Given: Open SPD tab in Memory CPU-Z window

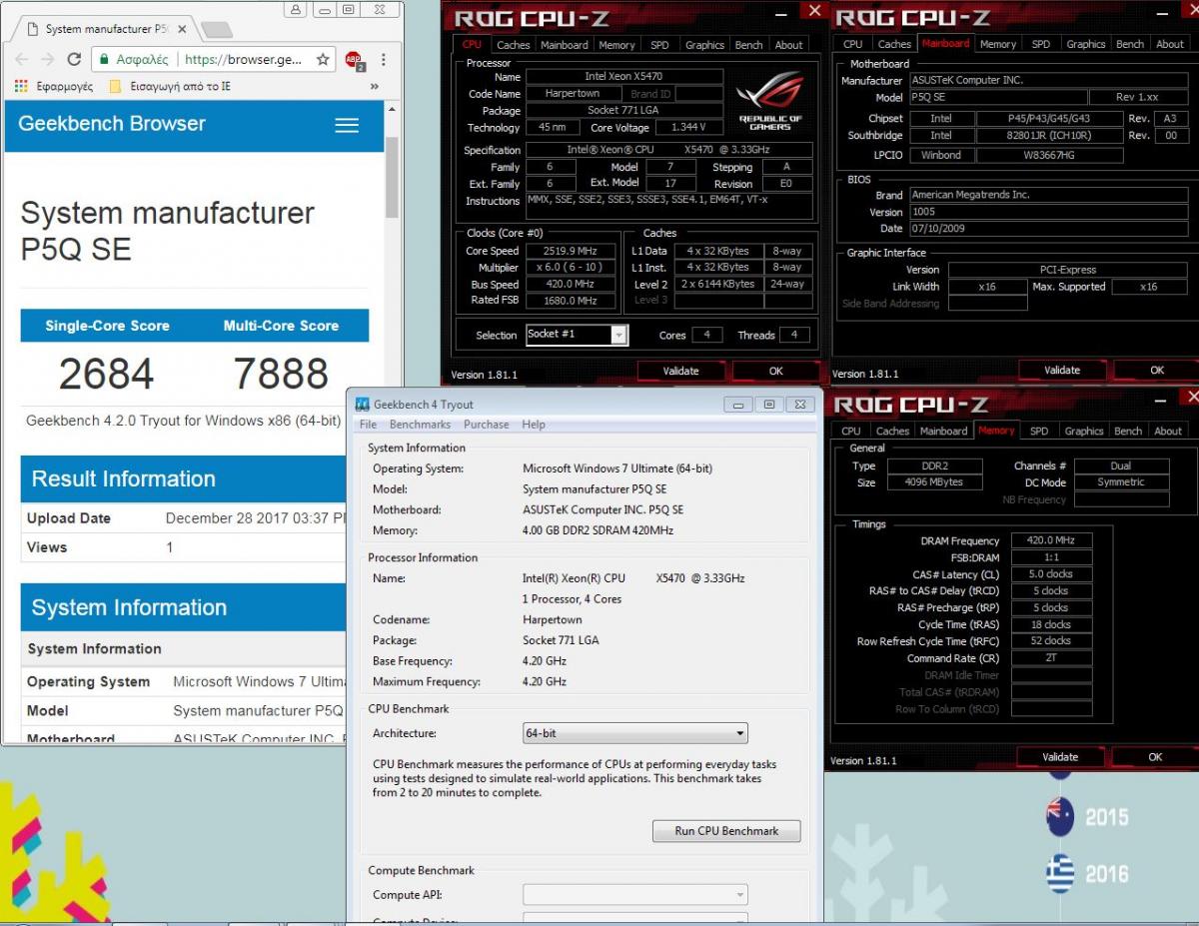Looking at the screenshot, I should (1039, 431).
